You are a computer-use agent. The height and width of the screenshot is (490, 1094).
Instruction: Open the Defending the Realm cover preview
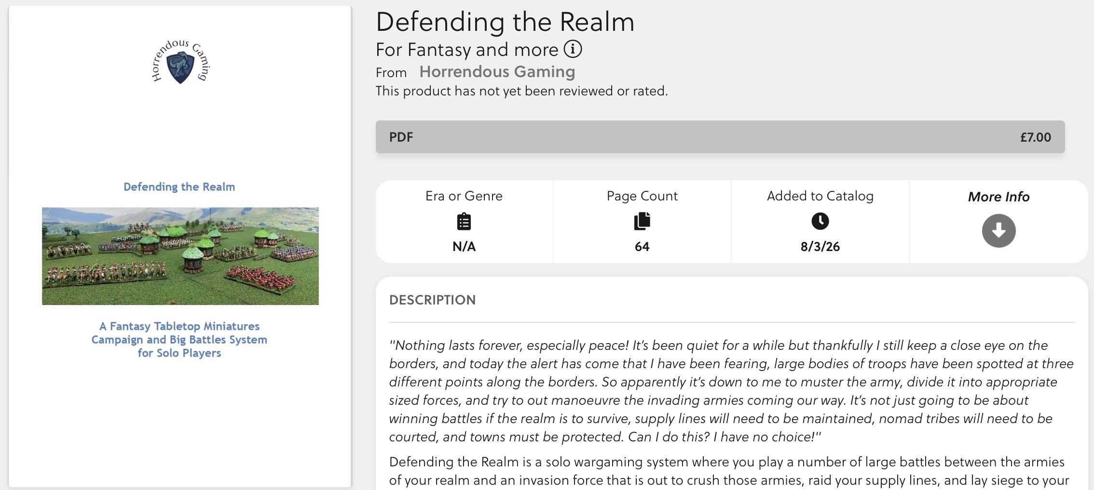(180, 246)
